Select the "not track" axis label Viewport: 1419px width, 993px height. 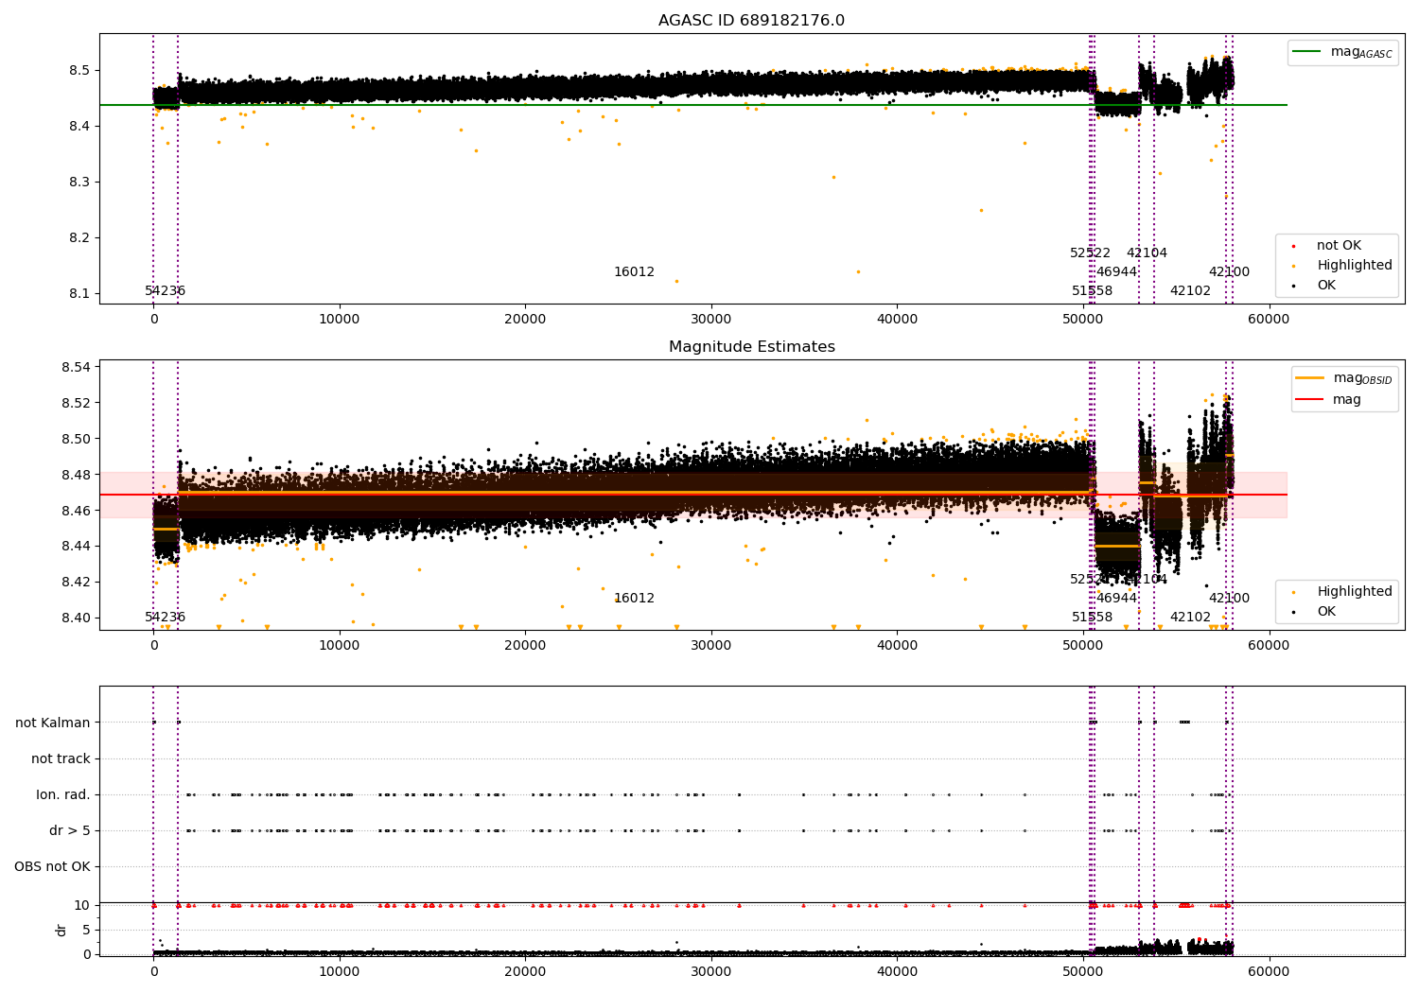pos(61,759)
